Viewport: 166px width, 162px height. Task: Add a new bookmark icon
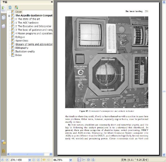click(16, 7)
